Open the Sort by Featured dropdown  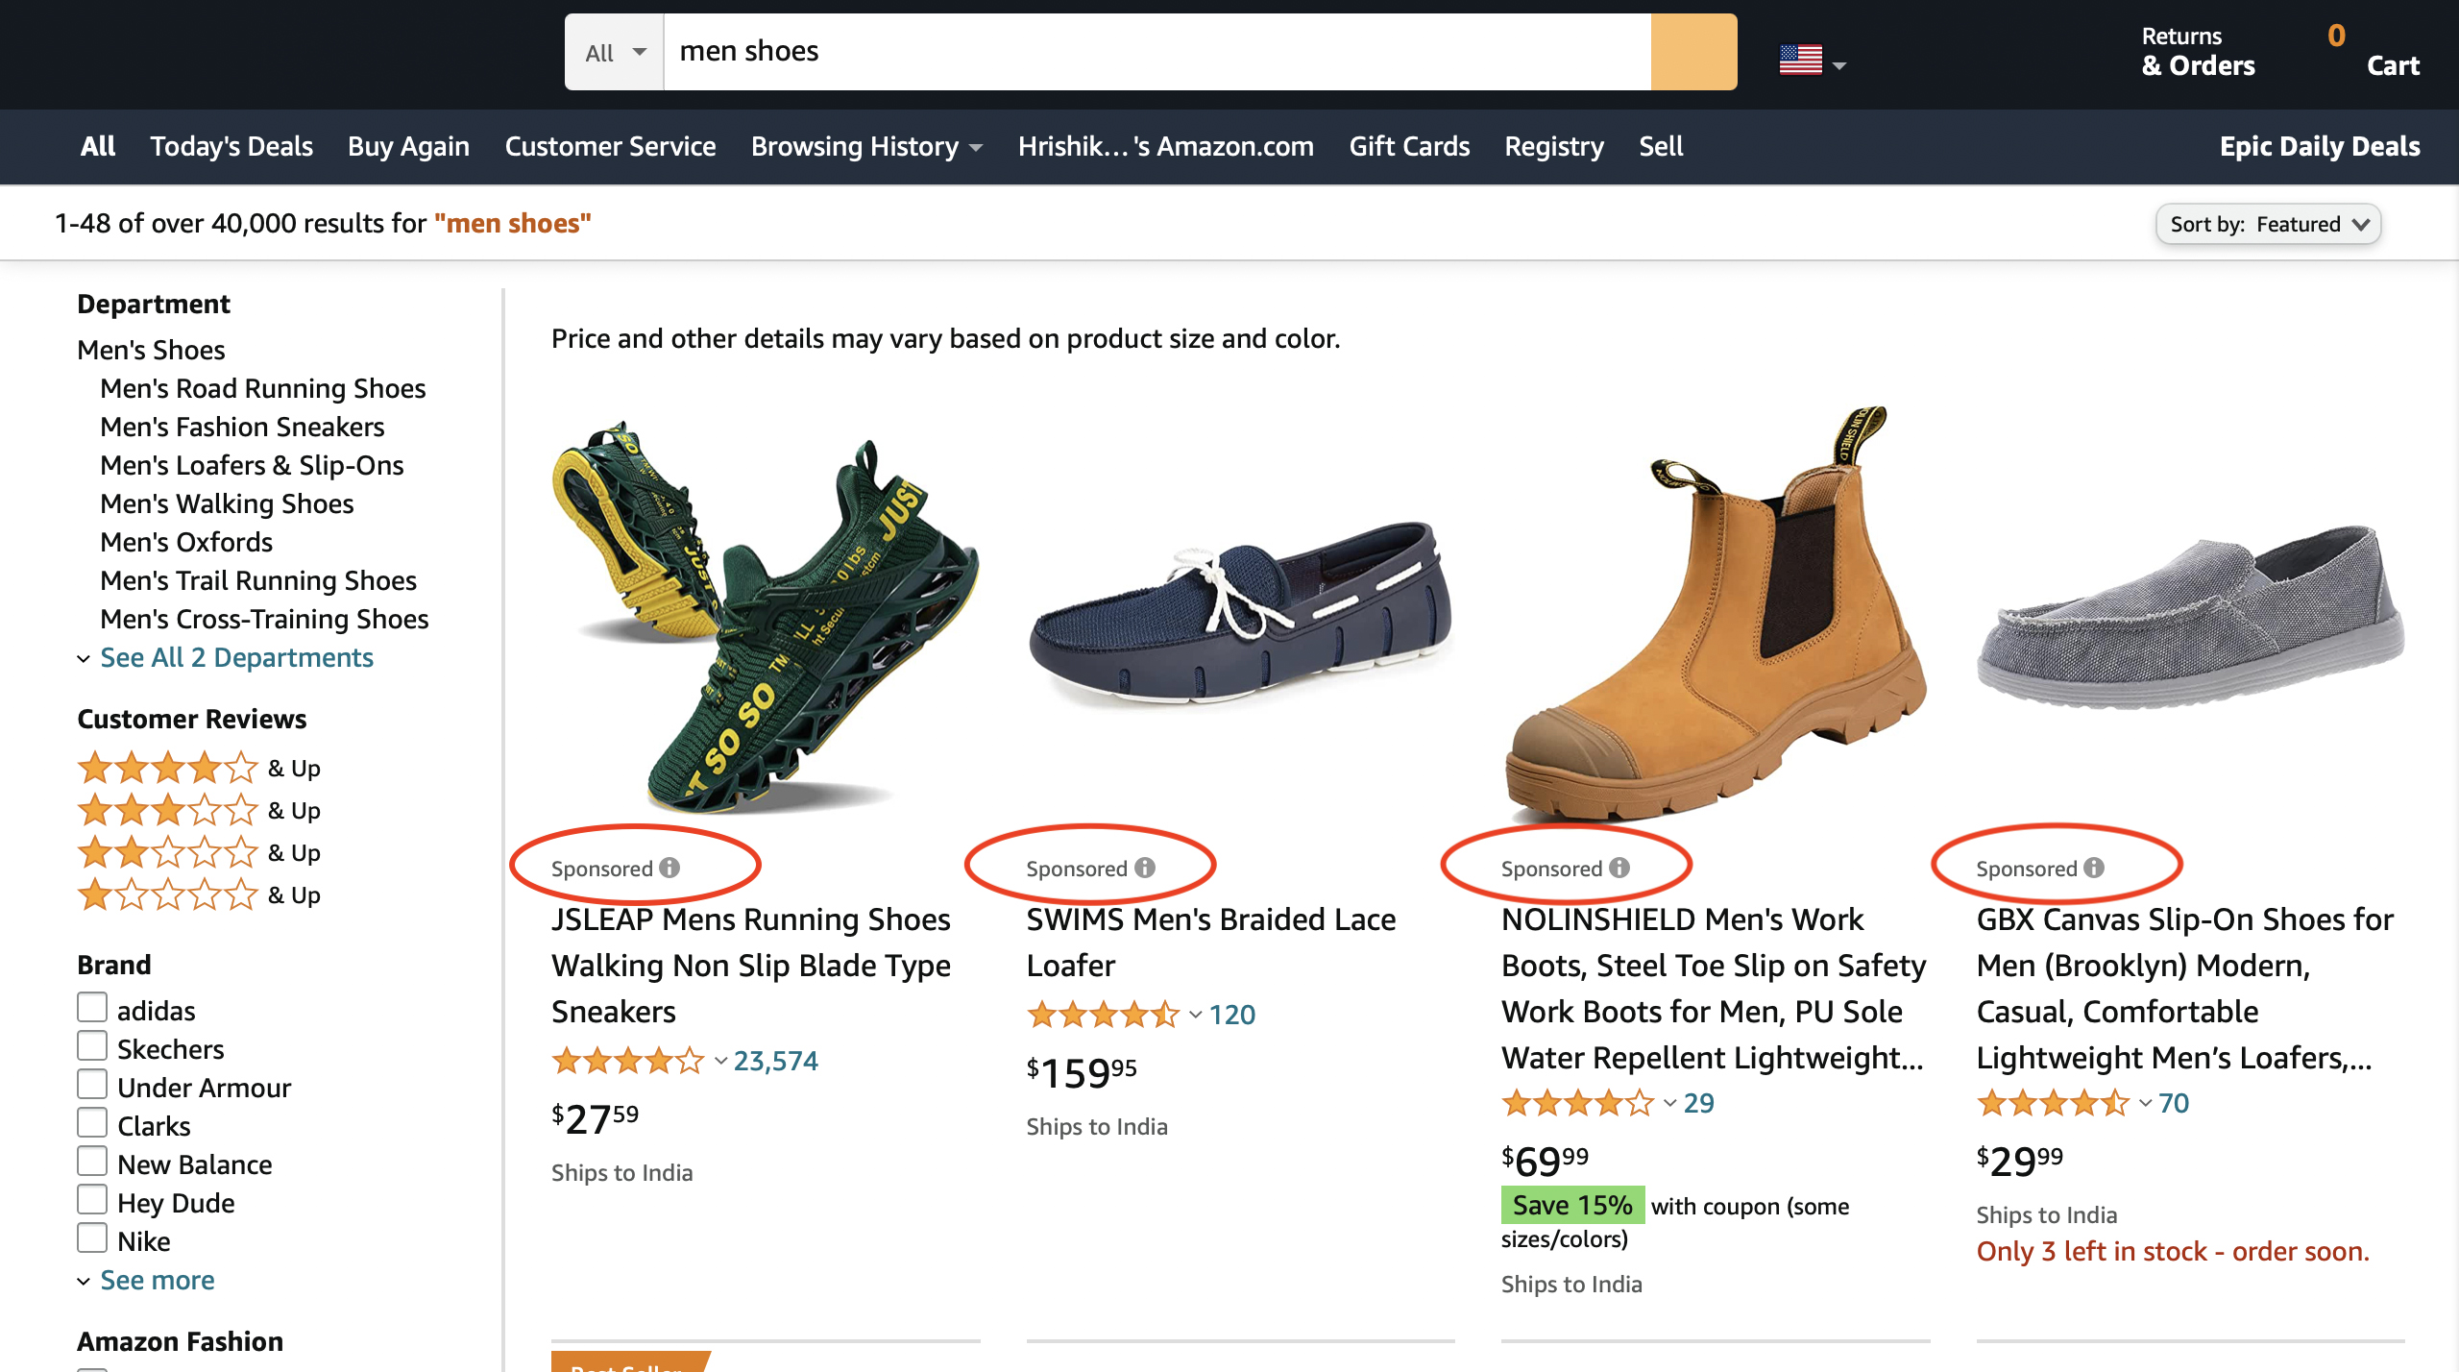pyautogui.click(x=2269, y=224)
